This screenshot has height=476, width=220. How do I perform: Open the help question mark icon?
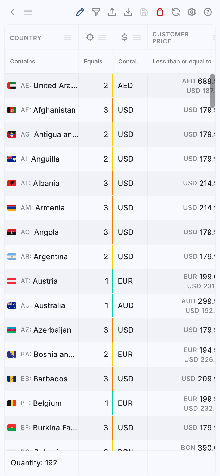pyautogui.click(x=208, y=12)
